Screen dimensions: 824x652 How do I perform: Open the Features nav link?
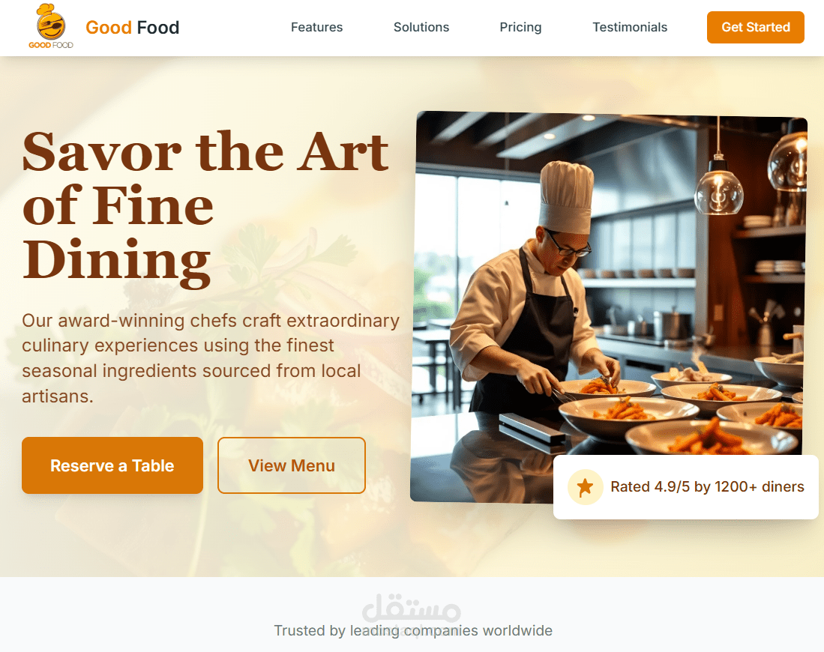pyautogui.click(x=317, y=27)
